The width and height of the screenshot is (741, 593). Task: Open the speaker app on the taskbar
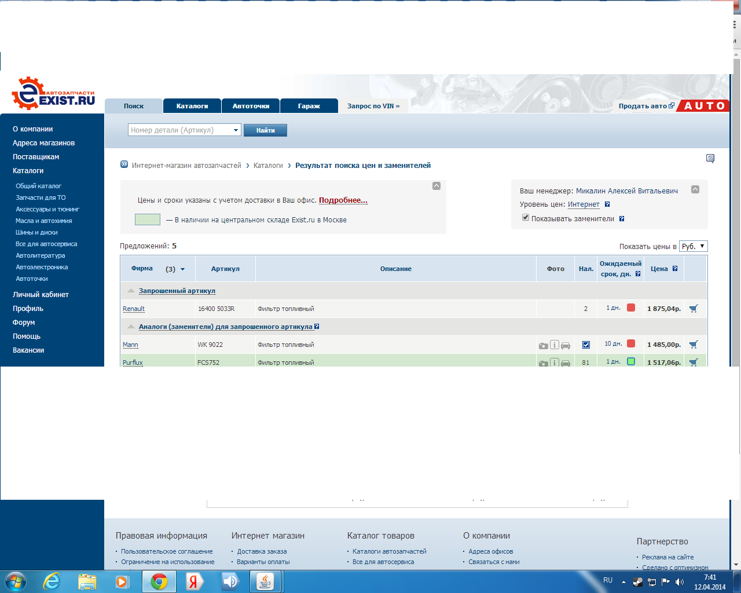click(230, 581)
